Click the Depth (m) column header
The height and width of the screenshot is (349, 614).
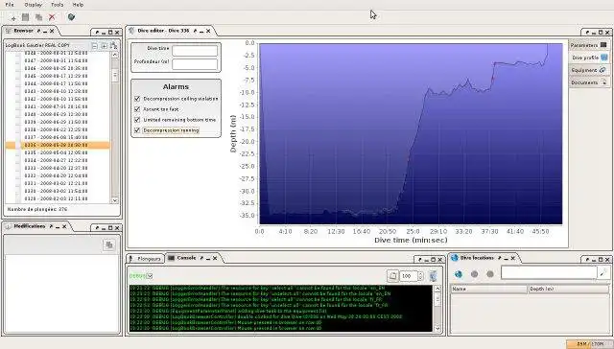click(x=569, y=289)
